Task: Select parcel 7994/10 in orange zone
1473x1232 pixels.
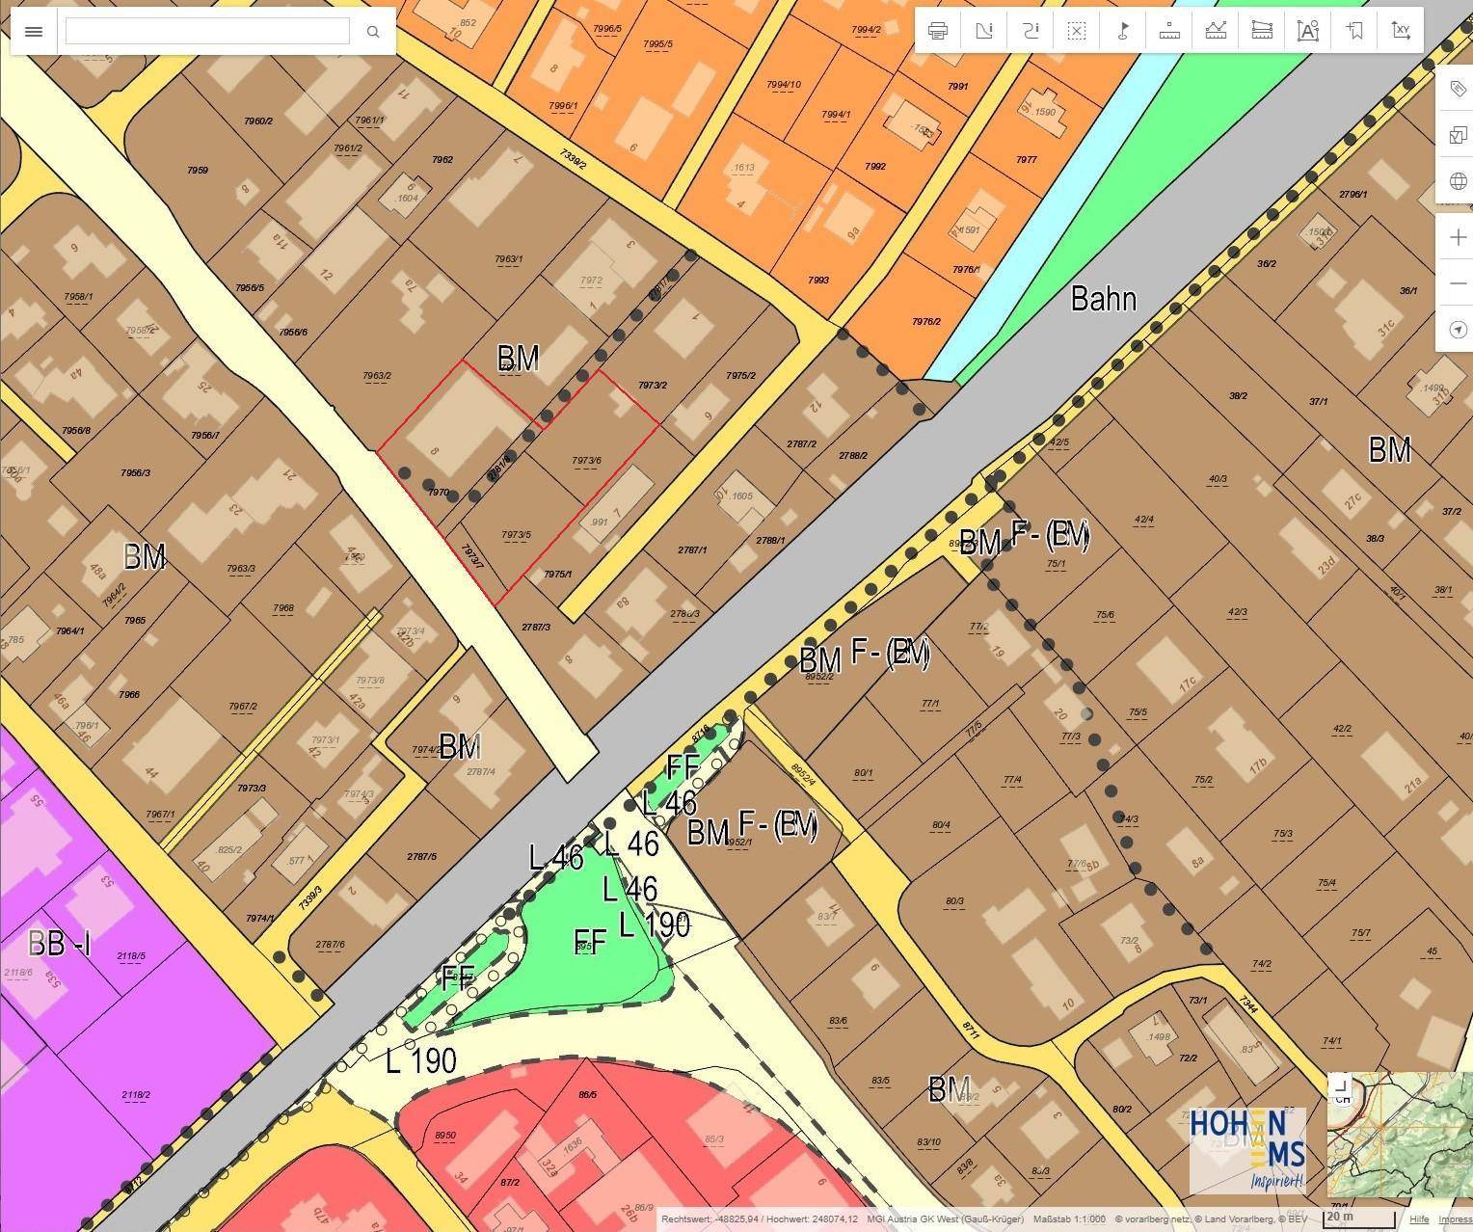Action: pos(784,85)
